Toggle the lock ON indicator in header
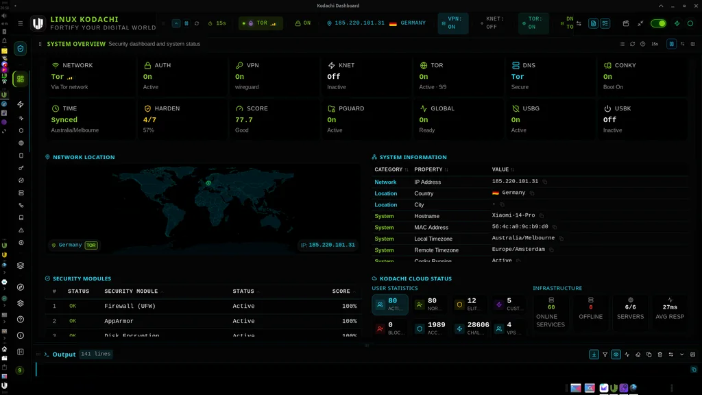 click(x=302, y=23)
